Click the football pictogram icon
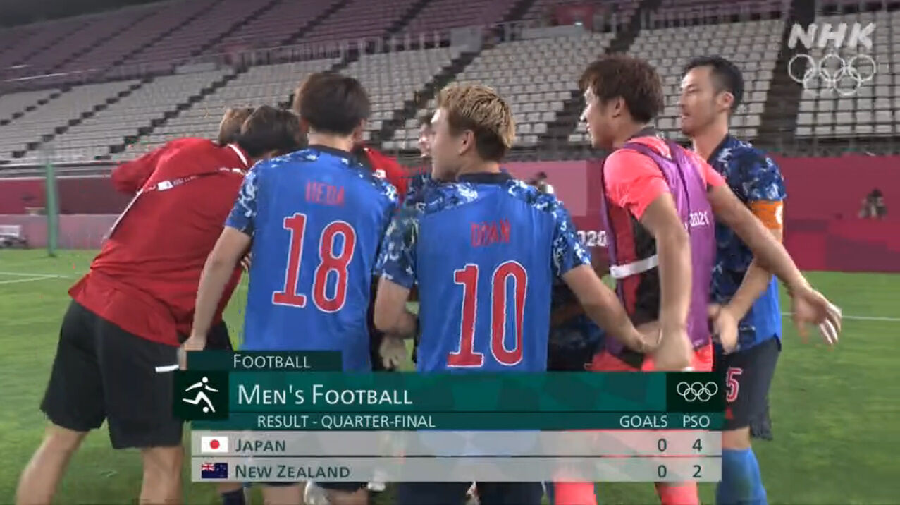The image size is (900, 505). tap(201, 395)
